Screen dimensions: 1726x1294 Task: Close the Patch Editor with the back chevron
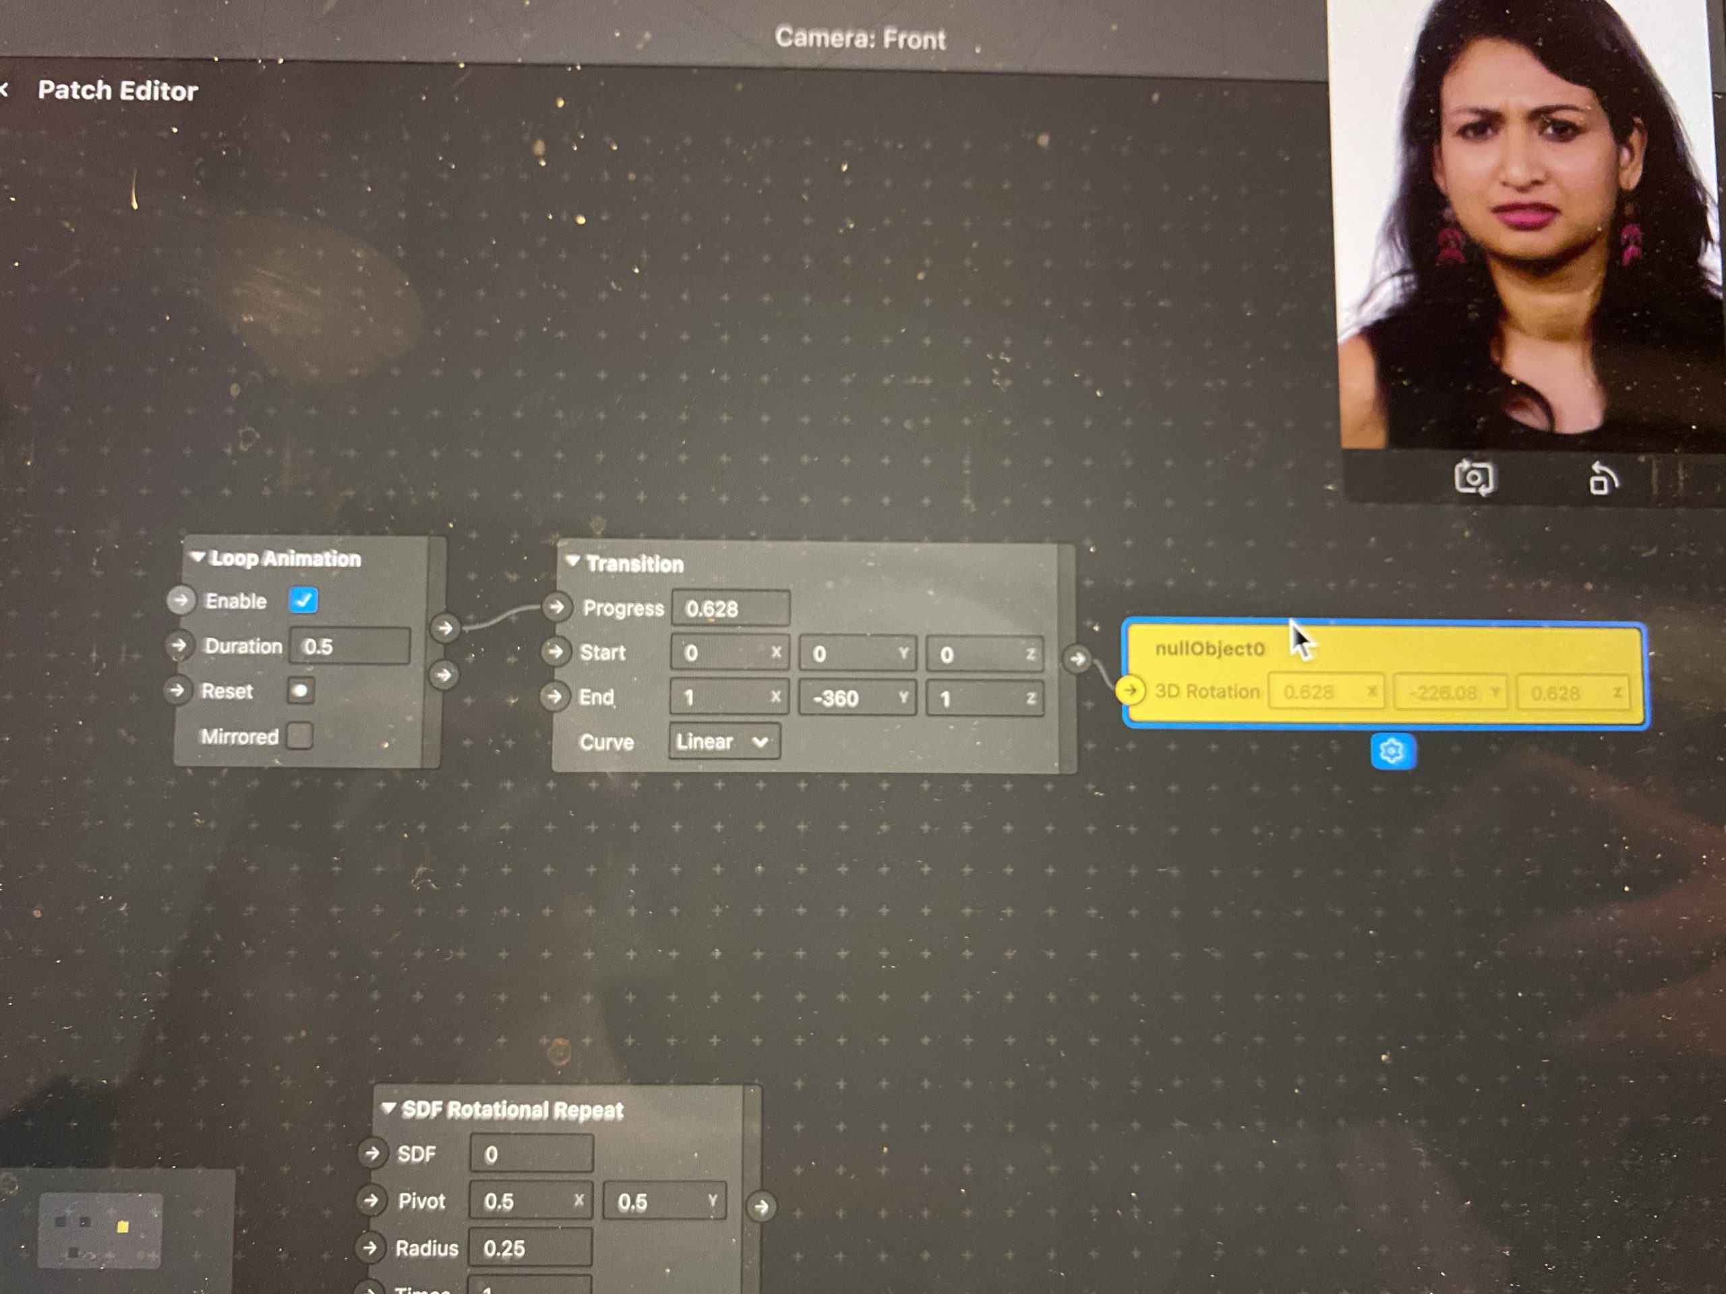pyautogui.click(x=5, y=90)
